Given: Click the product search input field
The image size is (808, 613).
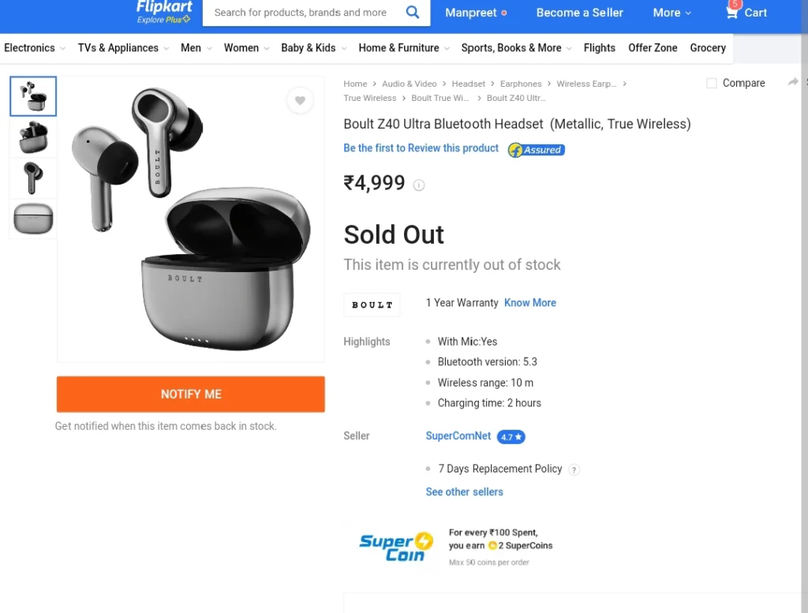Looking at the screenshot, I should point(304,13).
